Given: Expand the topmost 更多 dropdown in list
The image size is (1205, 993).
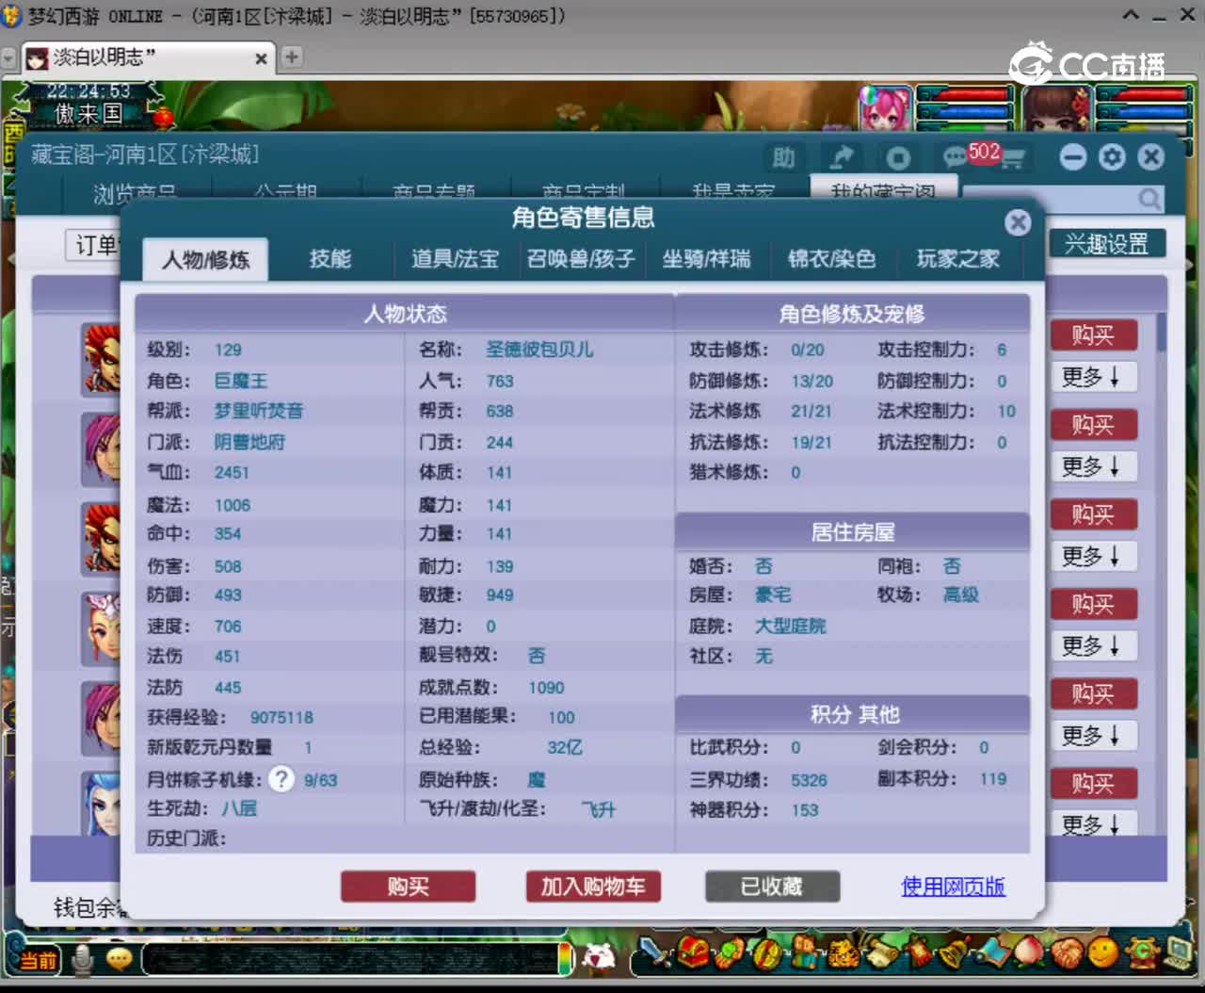Looking at the screenshot, I should [x=1093, y=377].
